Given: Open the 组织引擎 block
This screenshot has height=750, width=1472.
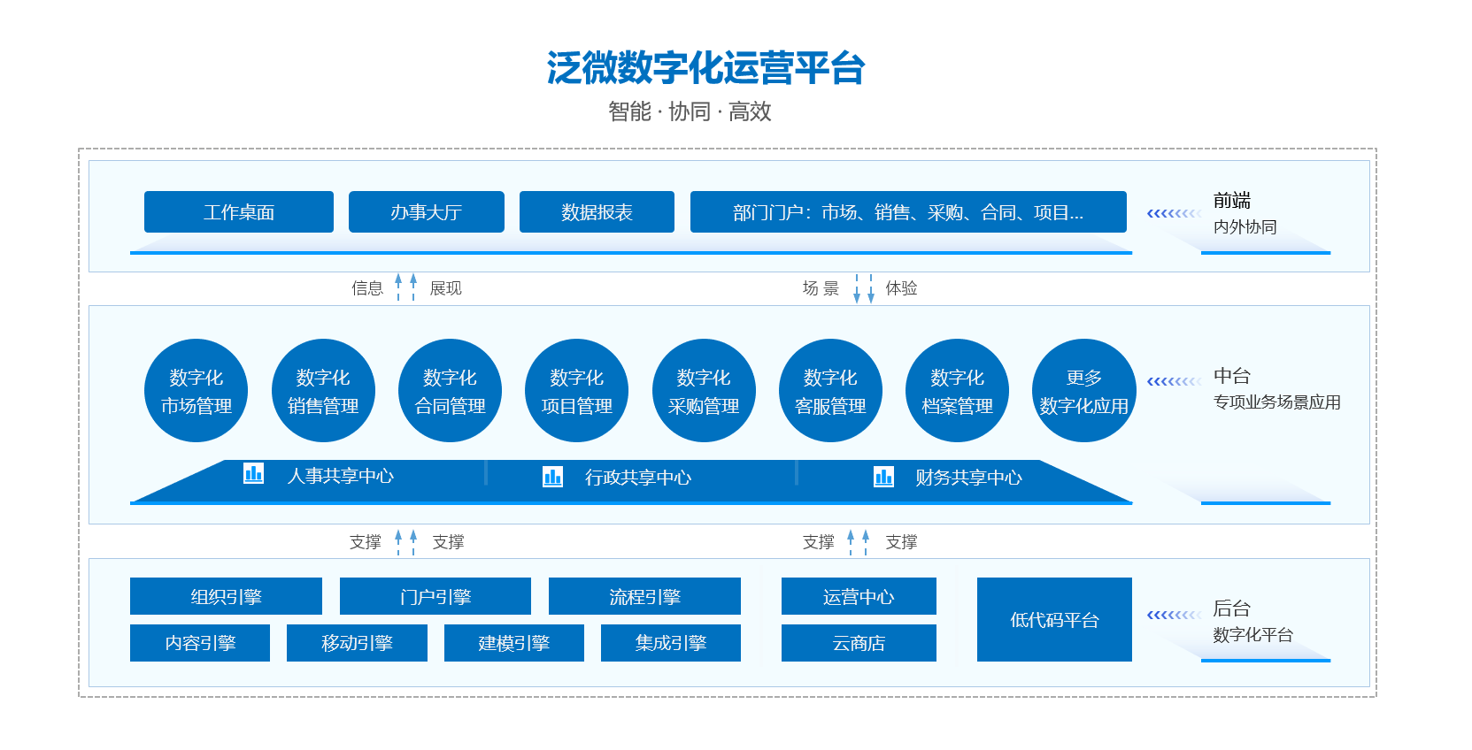Looking at the screenshot, I should pos(226,596).
